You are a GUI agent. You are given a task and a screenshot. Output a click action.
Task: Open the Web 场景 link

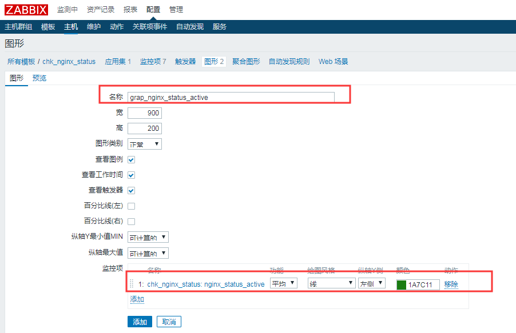(x=334, y=62)
